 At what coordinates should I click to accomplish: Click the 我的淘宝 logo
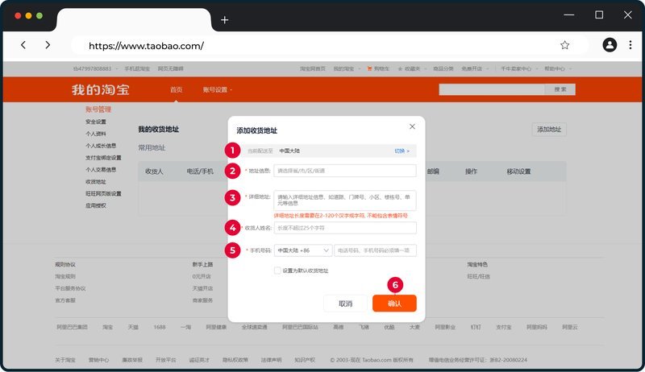[101, 89]
